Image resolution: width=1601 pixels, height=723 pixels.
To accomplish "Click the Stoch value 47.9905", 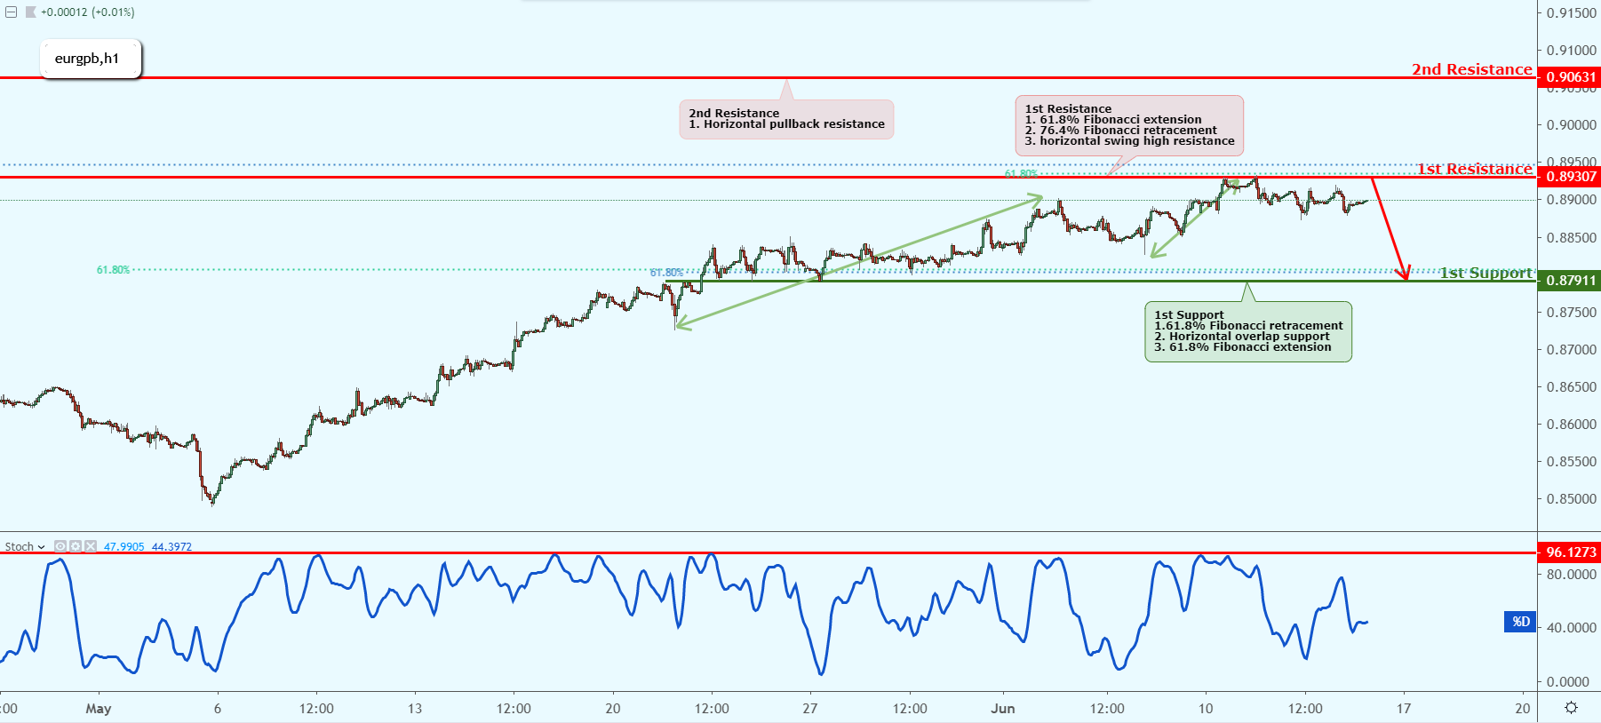I will (x=123, y=546).
